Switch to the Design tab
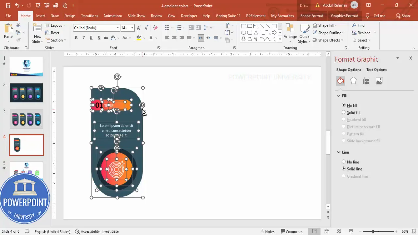The height and width of the screenshot is (235, 418). (70, 16)
